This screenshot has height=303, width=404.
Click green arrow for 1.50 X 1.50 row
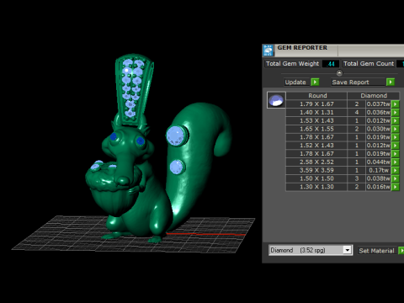pyautogui.click(x=395, y=178)
